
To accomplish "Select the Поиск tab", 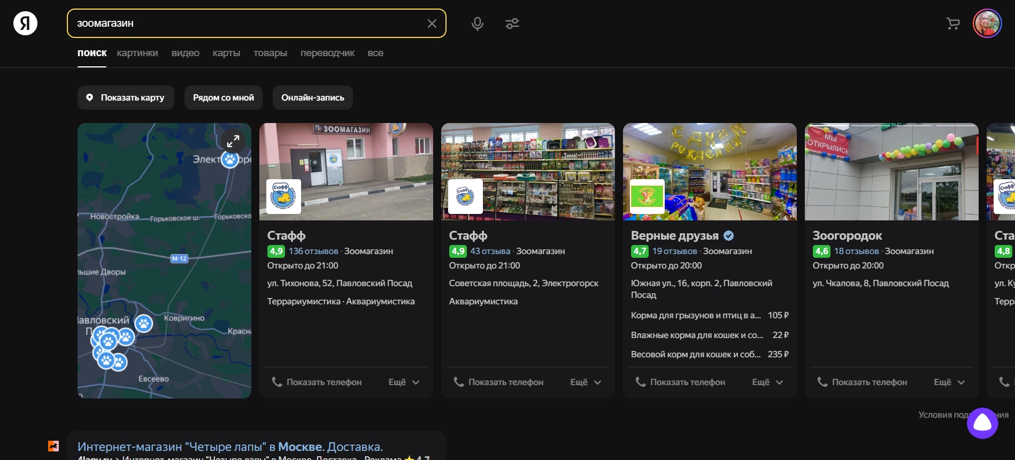I will tap(92, 53).
